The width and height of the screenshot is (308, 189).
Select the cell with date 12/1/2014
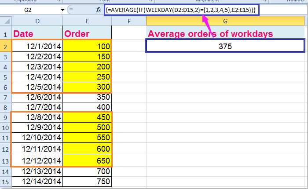point(37,46)
